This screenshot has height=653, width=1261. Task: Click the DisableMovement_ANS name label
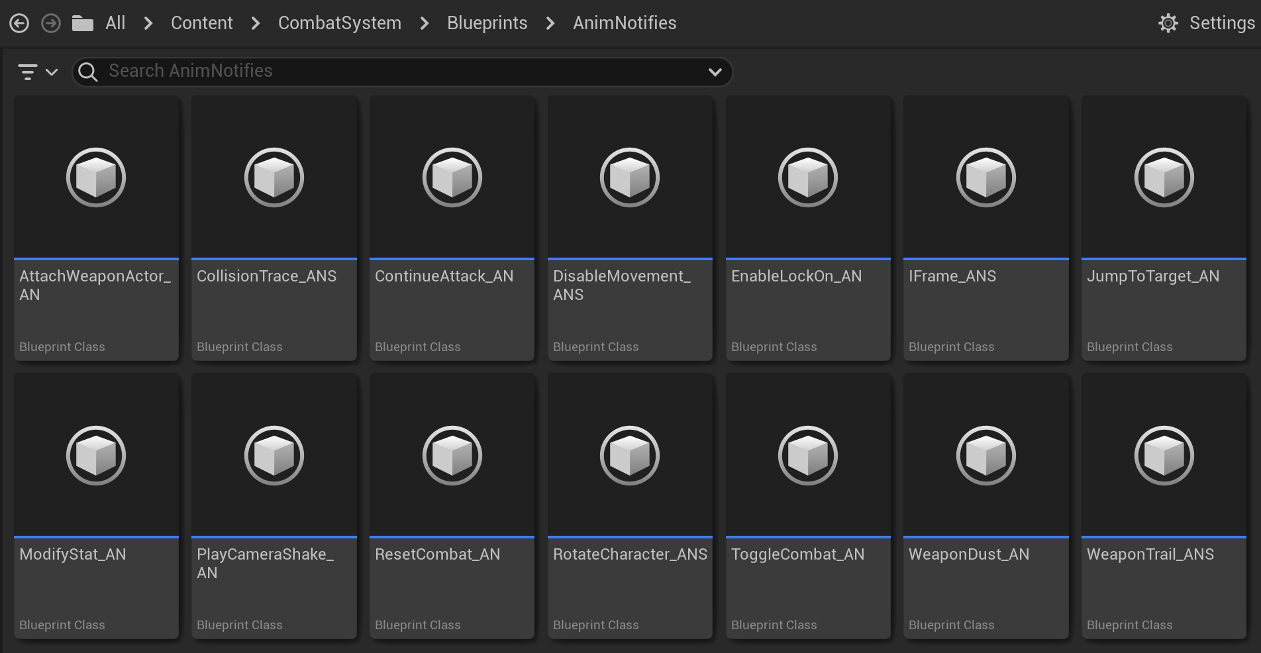click(622, 285)
